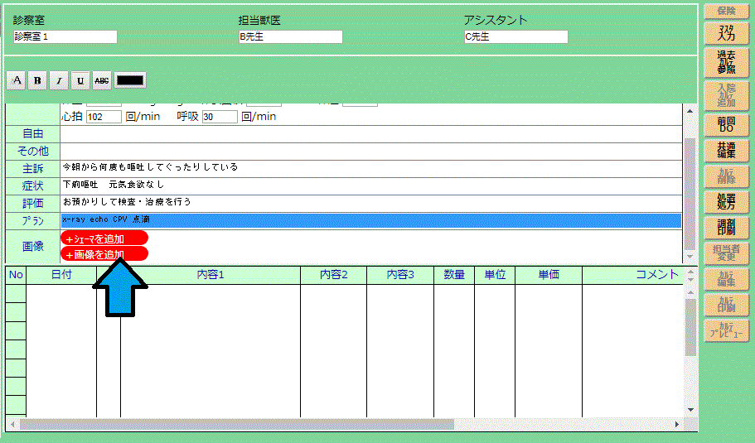Click the 呼吸 value field 30
755x443 pixels.
click(x=220, y=117)
